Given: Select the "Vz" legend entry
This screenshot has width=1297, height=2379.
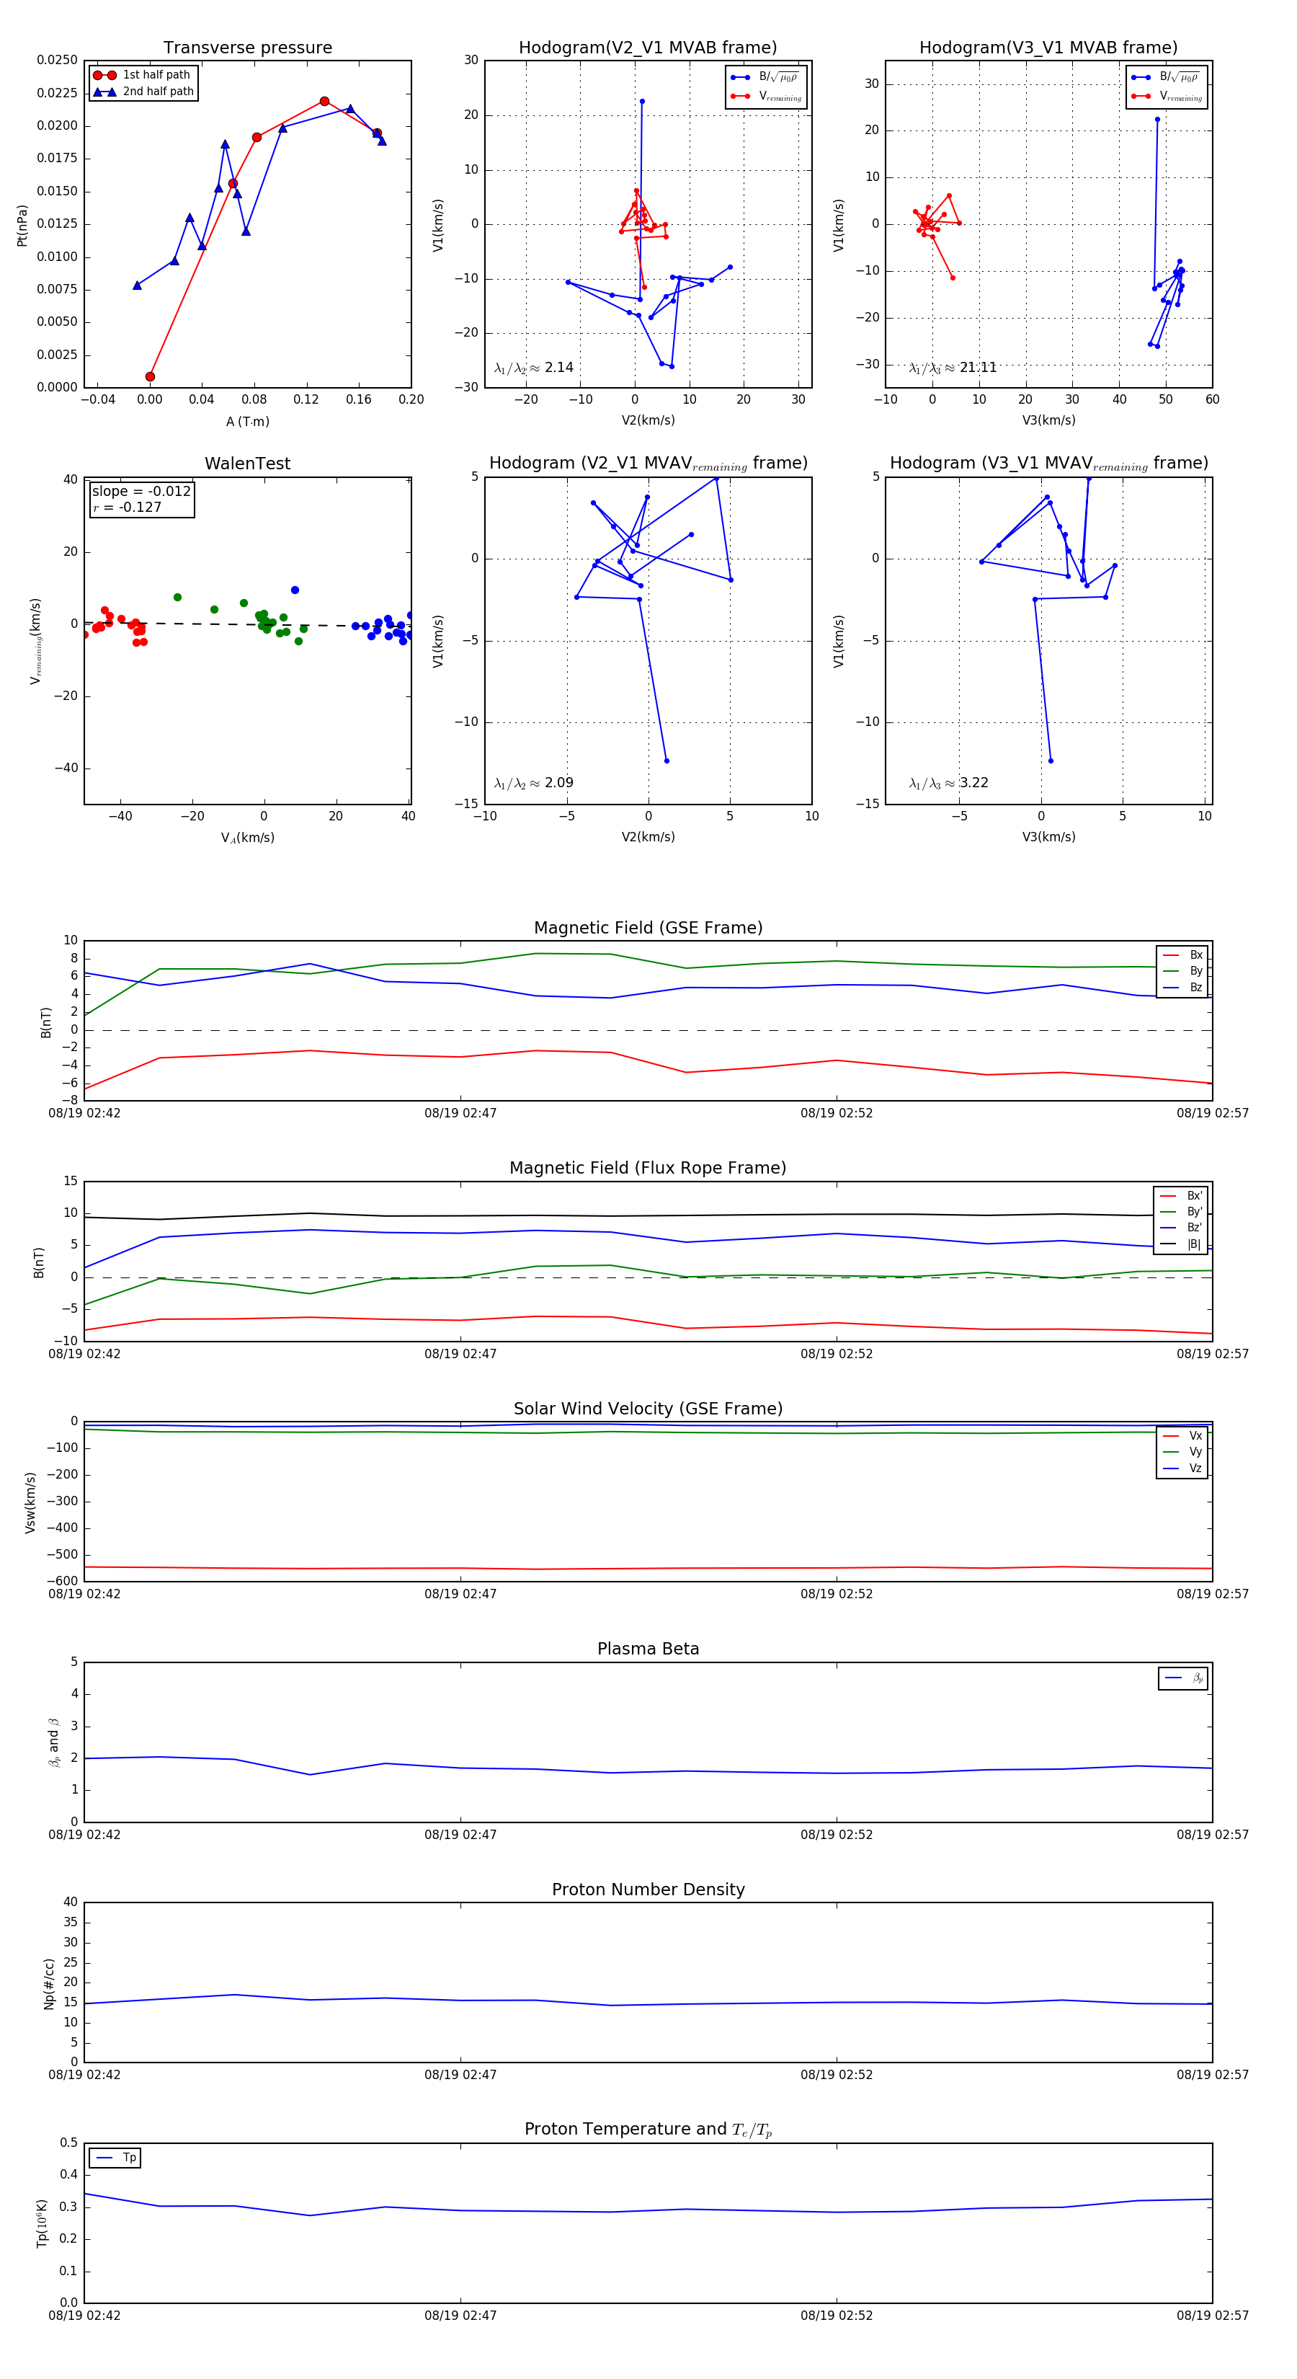Looking at the screenshot, I should [x=1182, y=1468].
